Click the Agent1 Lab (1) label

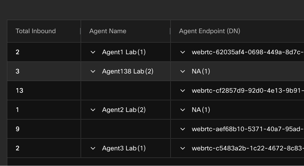tap(124, 52)
